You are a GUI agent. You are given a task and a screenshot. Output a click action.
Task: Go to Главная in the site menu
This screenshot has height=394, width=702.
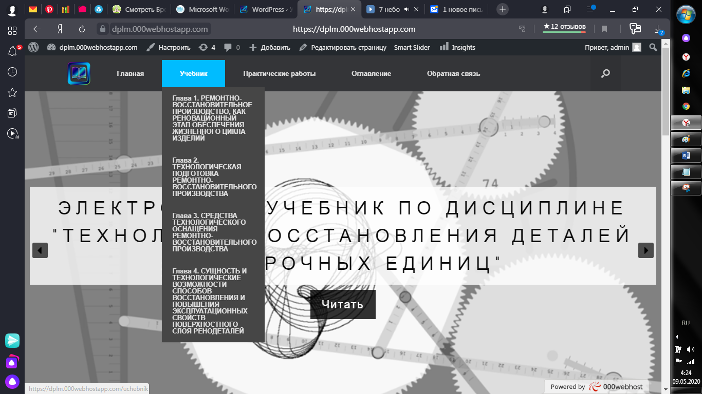pos(130,73)
